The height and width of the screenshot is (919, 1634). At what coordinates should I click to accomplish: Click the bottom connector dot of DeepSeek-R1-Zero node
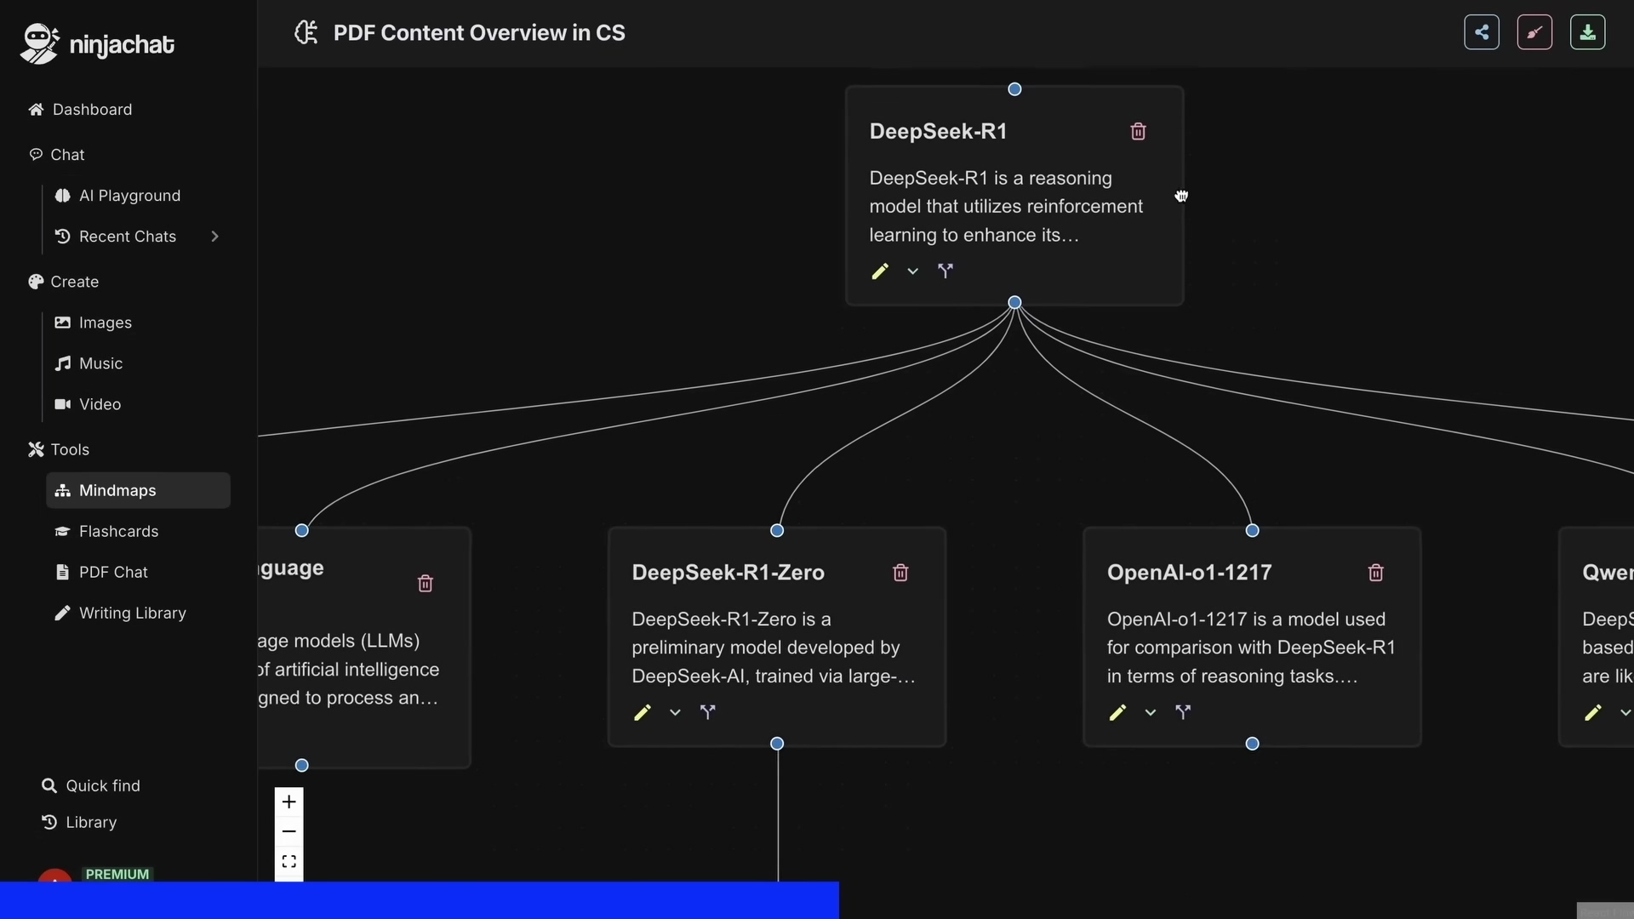[777, 744]
